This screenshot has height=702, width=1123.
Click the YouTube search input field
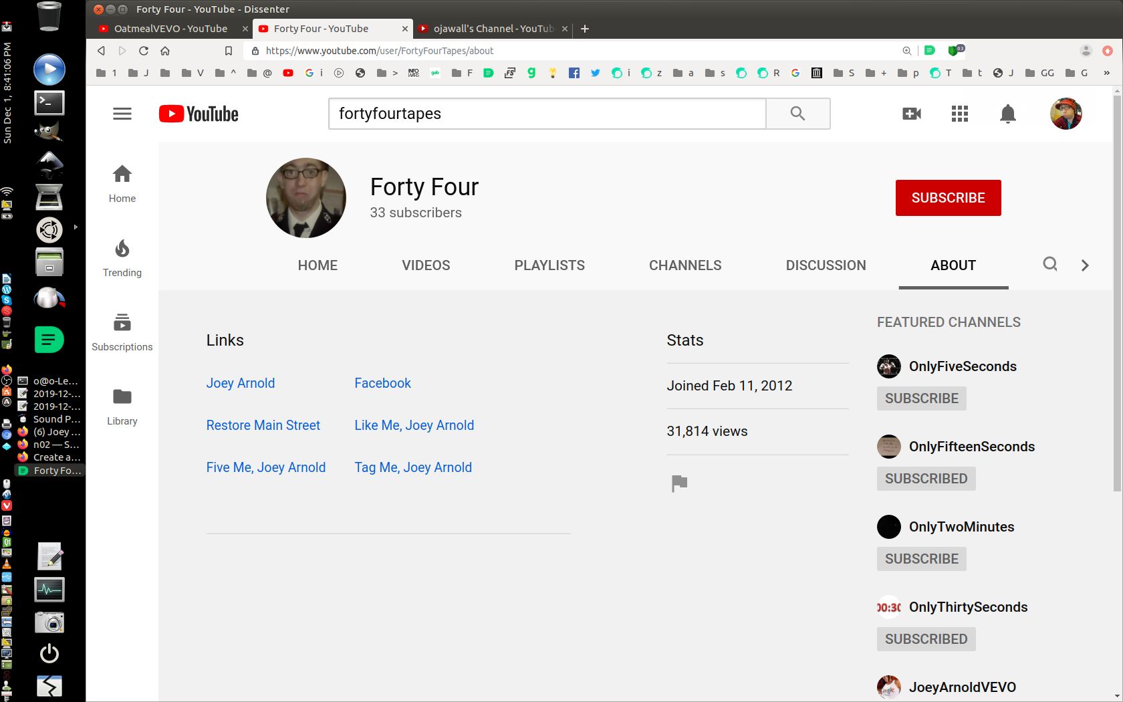[x=547, y=114]
